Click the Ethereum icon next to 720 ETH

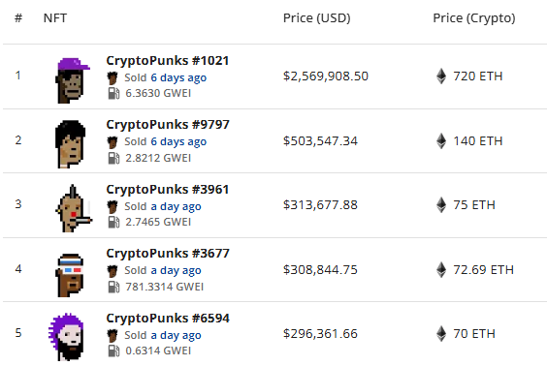(441, 76)
